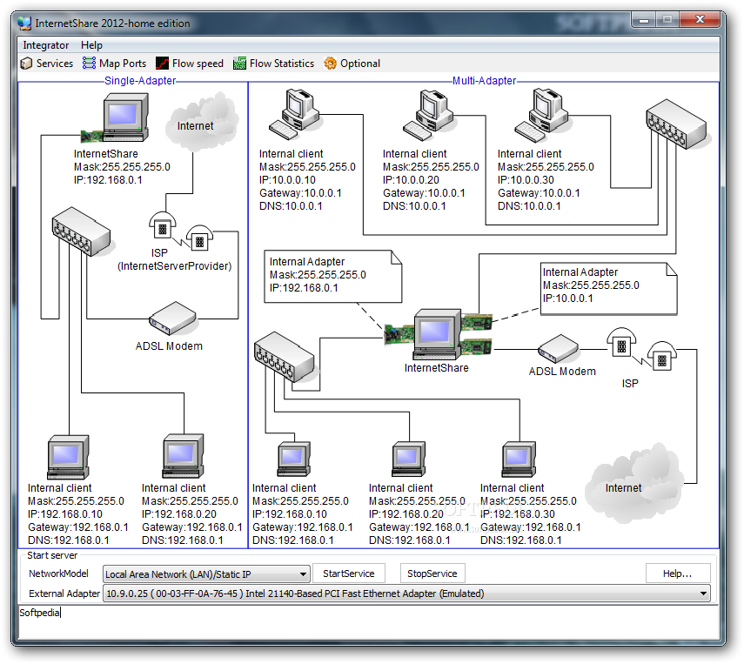Click the Flow speed chart icon
Image resolution: width=744 pixels, height=664 pixels.
162,64
